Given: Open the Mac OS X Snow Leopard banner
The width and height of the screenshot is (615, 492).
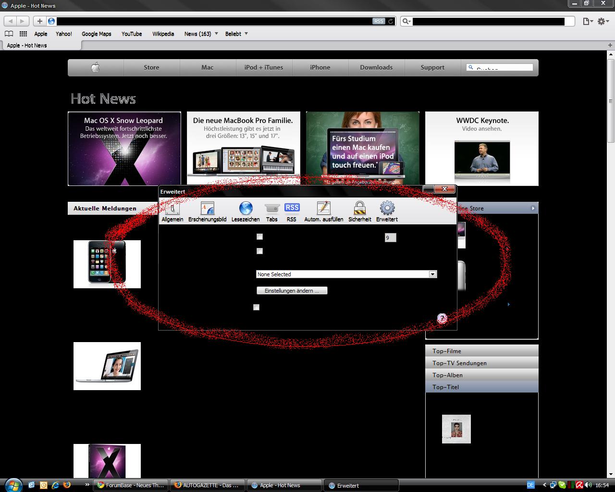Looking at the screenshot, I should (124, 148).
